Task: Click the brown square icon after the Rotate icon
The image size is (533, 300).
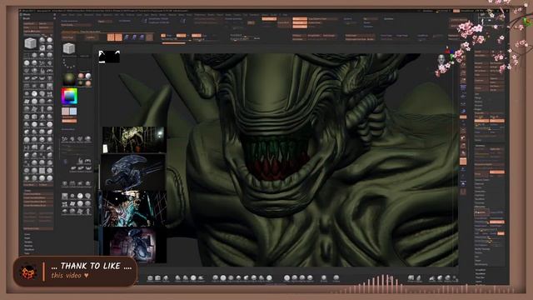Action: click(x=149, y=37)
